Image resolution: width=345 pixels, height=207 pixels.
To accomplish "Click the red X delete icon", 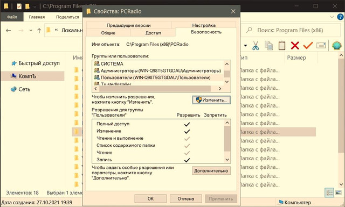I will [295, 46].
